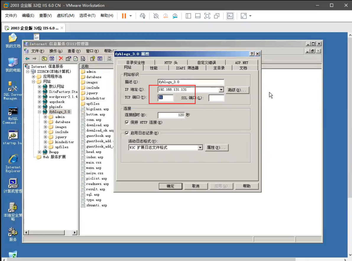Click VMware's orange pause virtual machine icon
Viewport: 352px width, 261px height.
[124, 16]
